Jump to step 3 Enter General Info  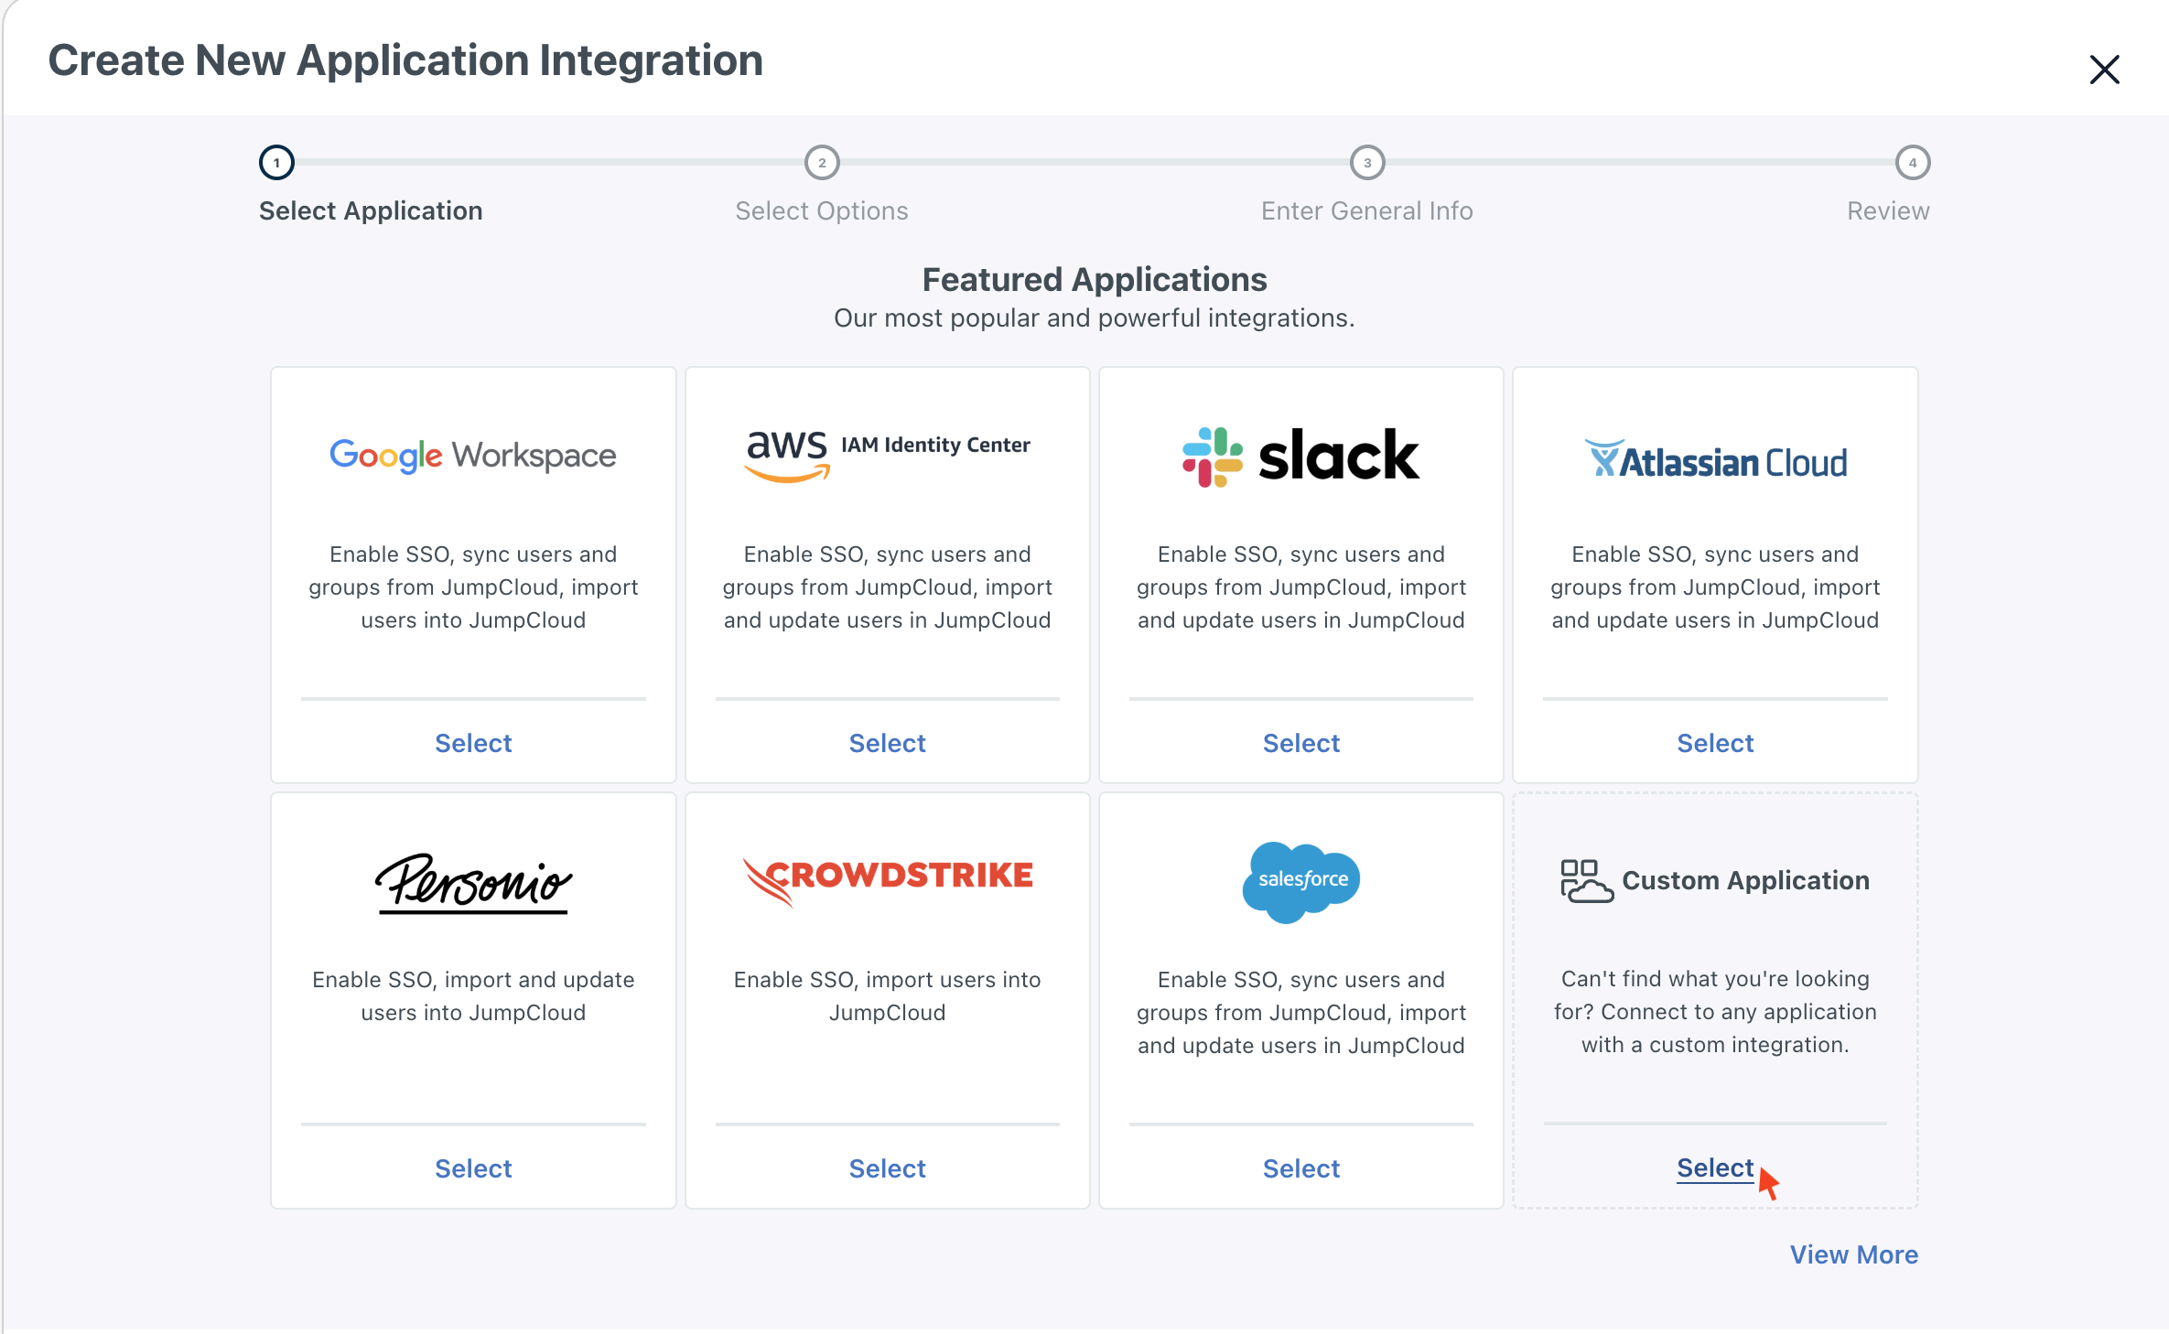pos(1367,163)
